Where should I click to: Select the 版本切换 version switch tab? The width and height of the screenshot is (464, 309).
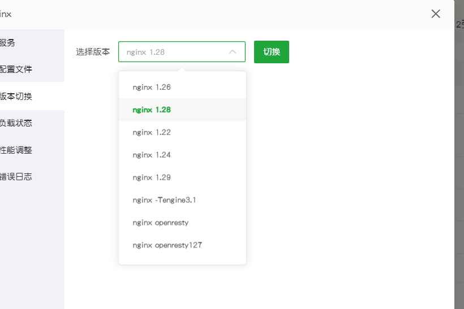[x=32, y=96]
